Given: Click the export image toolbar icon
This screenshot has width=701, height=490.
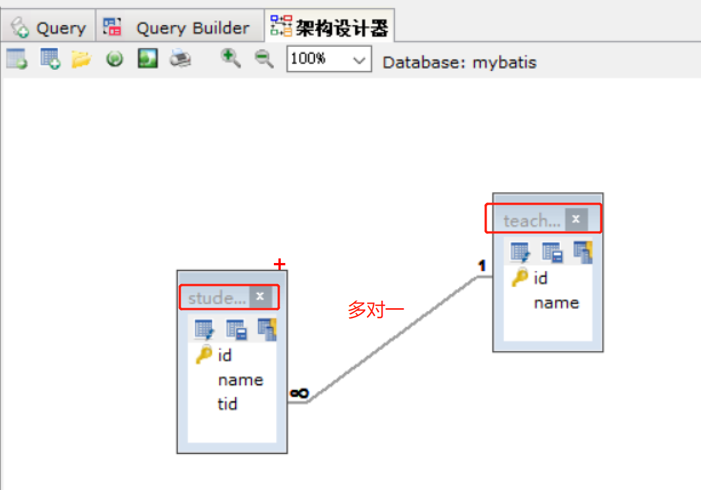Looking at the screenshot, I should [x=147, y=59].
